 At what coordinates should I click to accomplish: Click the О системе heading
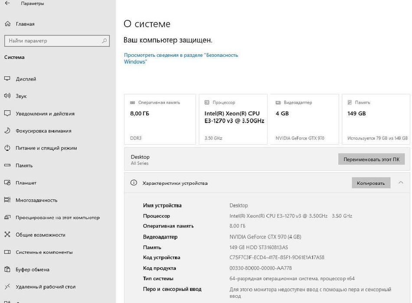coord(147,24)
